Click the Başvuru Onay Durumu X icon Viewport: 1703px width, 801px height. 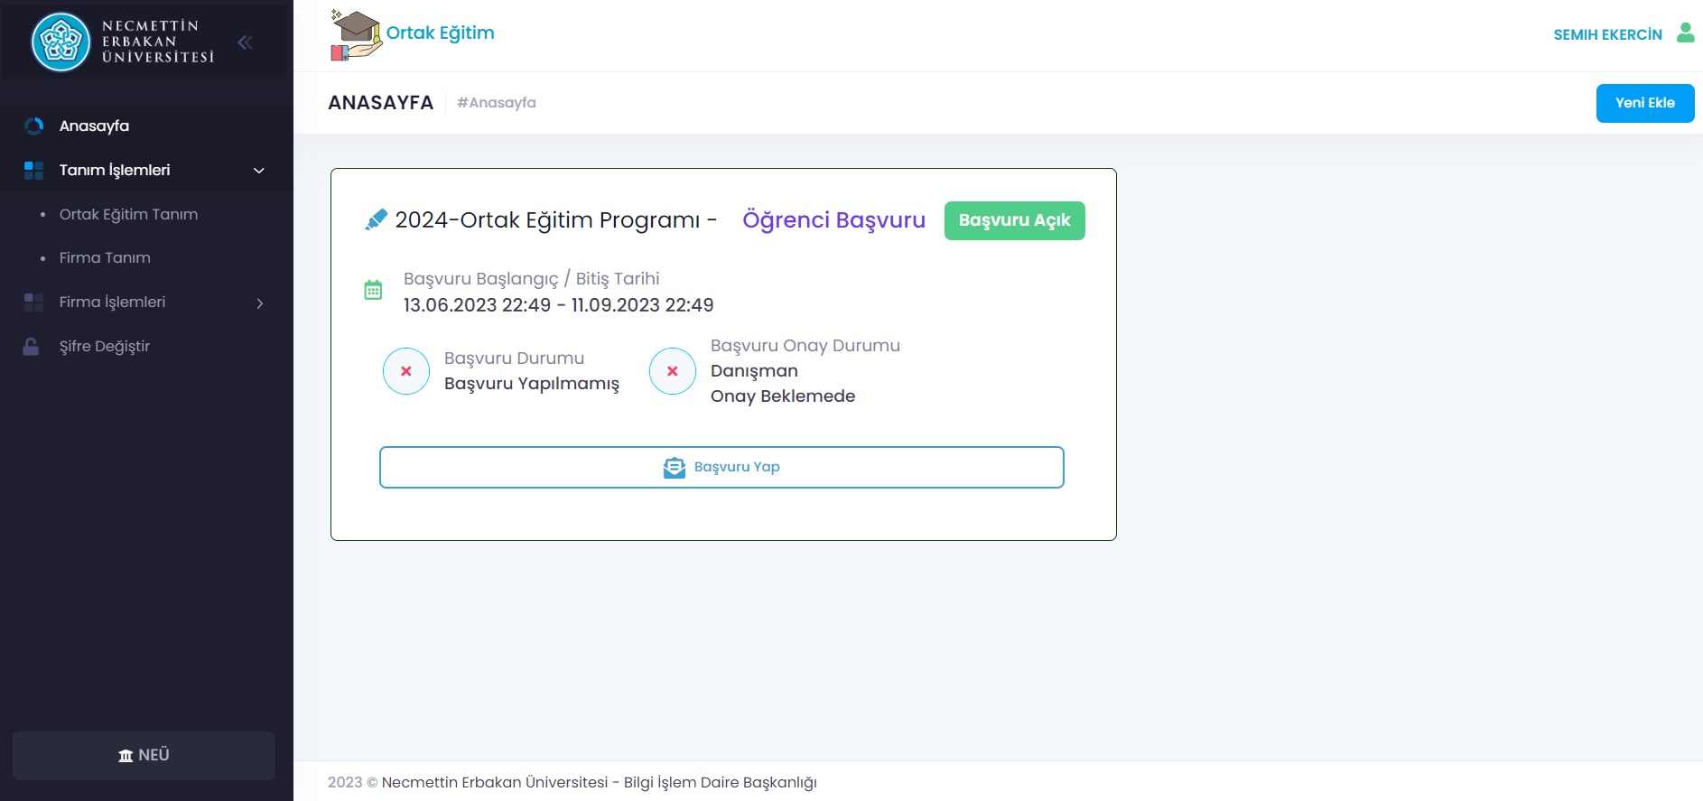[673, 371]
